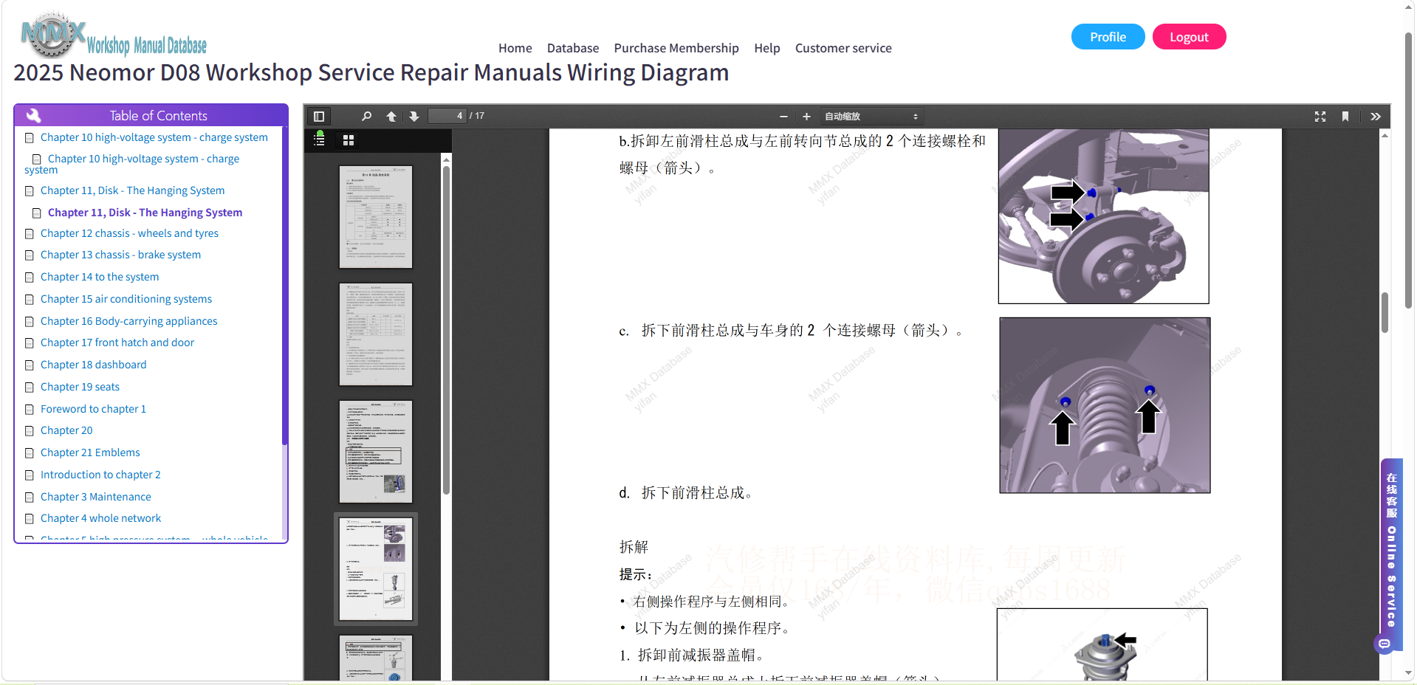1417x685 pixels.
Task: Select bold Chapter 11 Hanging System sub-entry
Action: (x=145, y=213)
